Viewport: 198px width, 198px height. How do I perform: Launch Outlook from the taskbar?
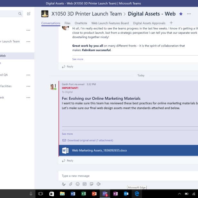(x=126, y=194)
